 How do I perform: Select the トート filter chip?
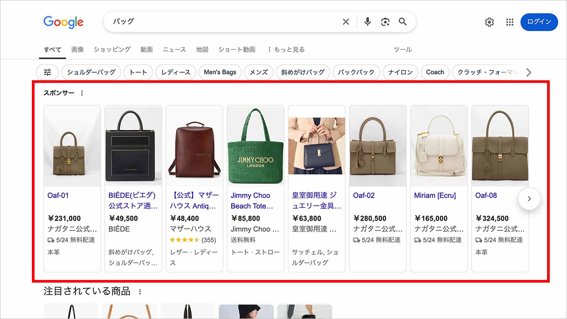(x=138, y=72)
